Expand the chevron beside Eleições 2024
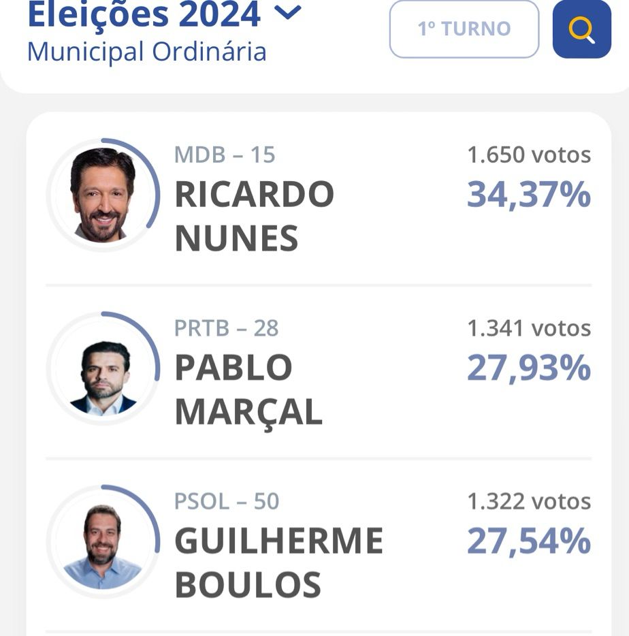The width and height of the screenshot is (629, 636). coord(290,13)
